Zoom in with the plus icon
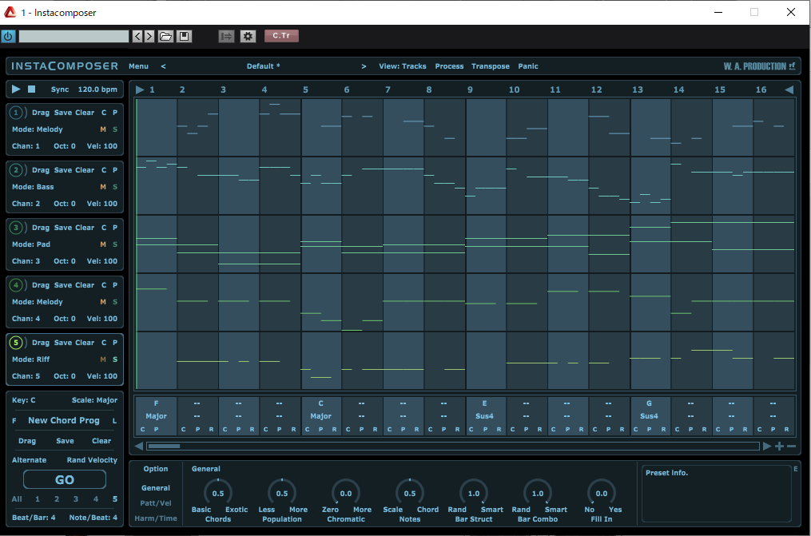Screen dimensions: 811x536 point(779,446)
